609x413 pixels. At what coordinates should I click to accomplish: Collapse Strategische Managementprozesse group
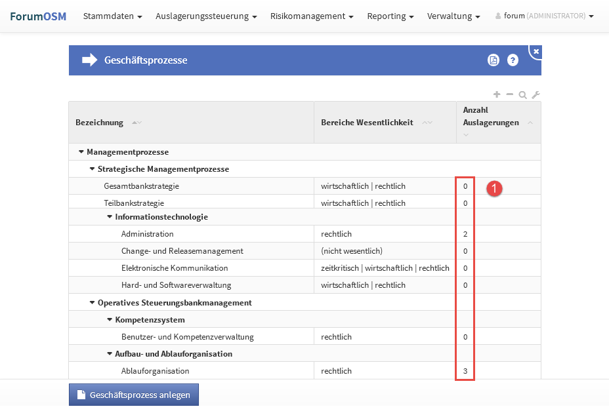pyautogui.click(x=92, y=169)
